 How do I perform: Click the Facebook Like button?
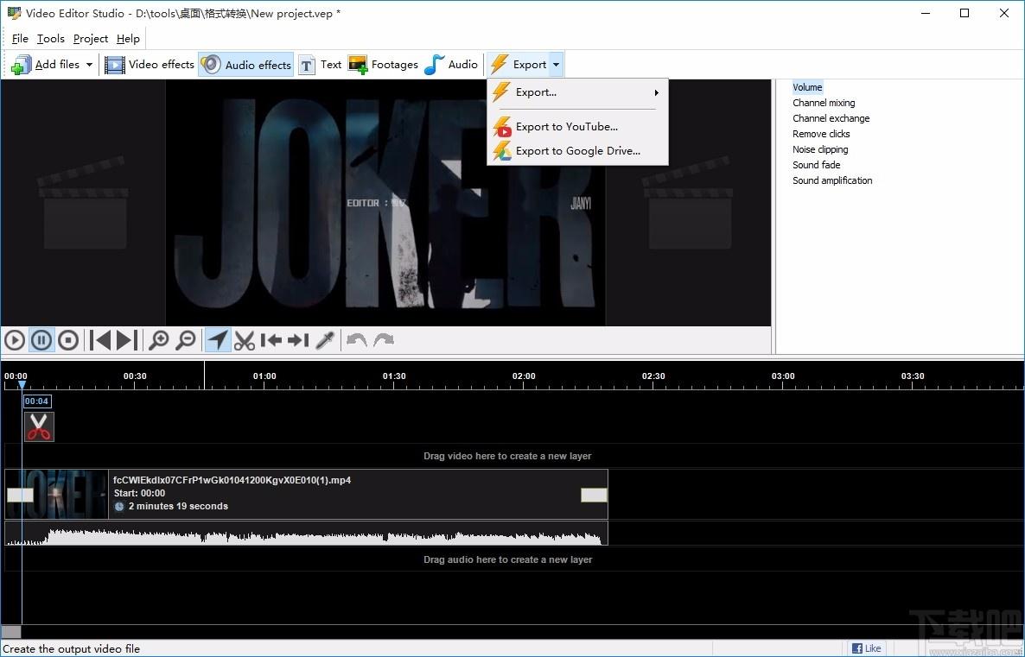(867, 648)
